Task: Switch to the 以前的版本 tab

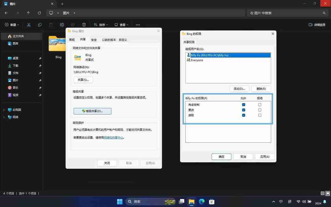Action: pyautogui.click(x=109, y=39)
